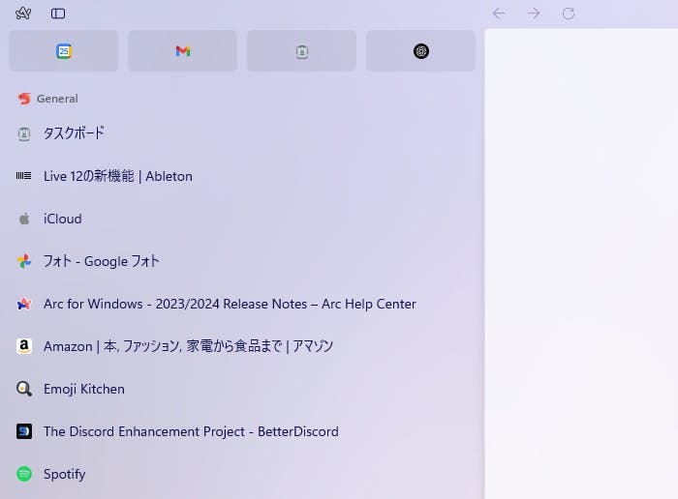Click the タスクボード tab favicon
The height and width of the screenshot is (499, 678).
[24, 133]
